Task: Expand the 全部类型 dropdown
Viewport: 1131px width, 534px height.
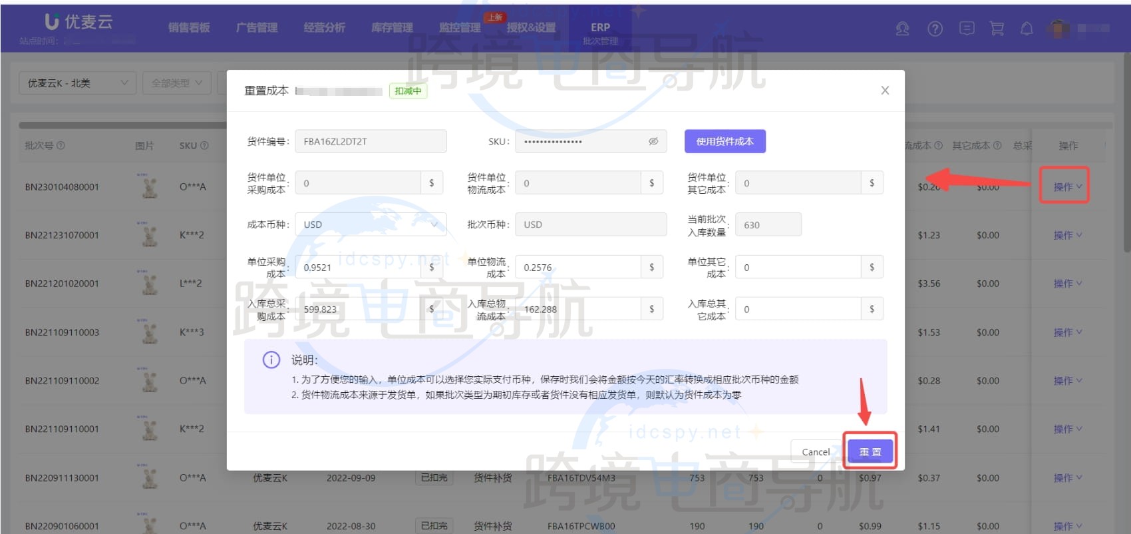Action: tap(177, 83)
